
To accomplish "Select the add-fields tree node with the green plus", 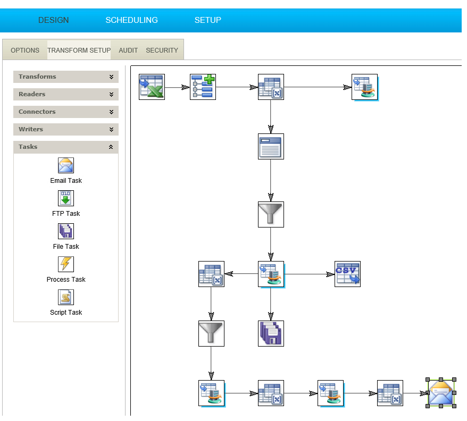I will (x=203, y=87).
